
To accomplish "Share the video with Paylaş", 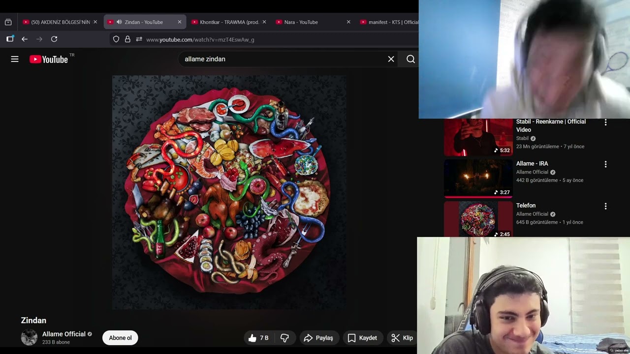I will point(318,338).
